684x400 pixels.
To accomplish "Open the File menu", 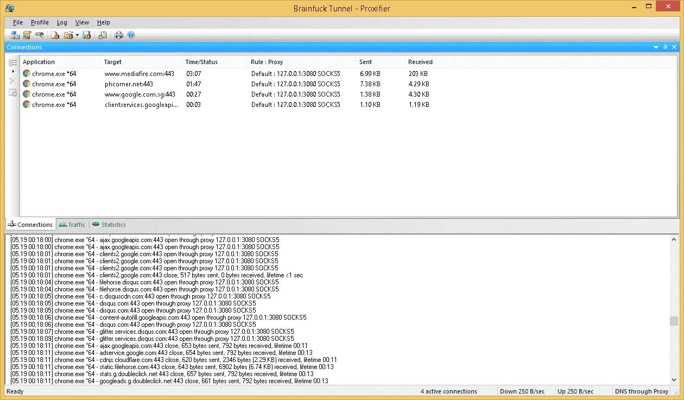I will (x=18, y=22).
